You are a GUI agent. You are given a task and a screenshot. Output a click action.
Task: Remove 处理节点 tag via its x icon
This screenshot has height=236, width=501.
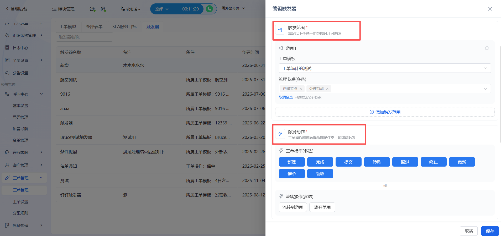point(327,89)
